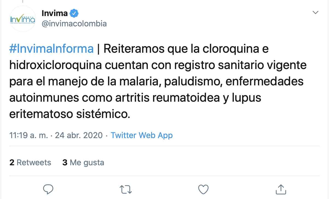Open the #InvimaInforma hashtag
This screenshot has width=330, height=199.
pyautogui.click(x=51, y=49)
